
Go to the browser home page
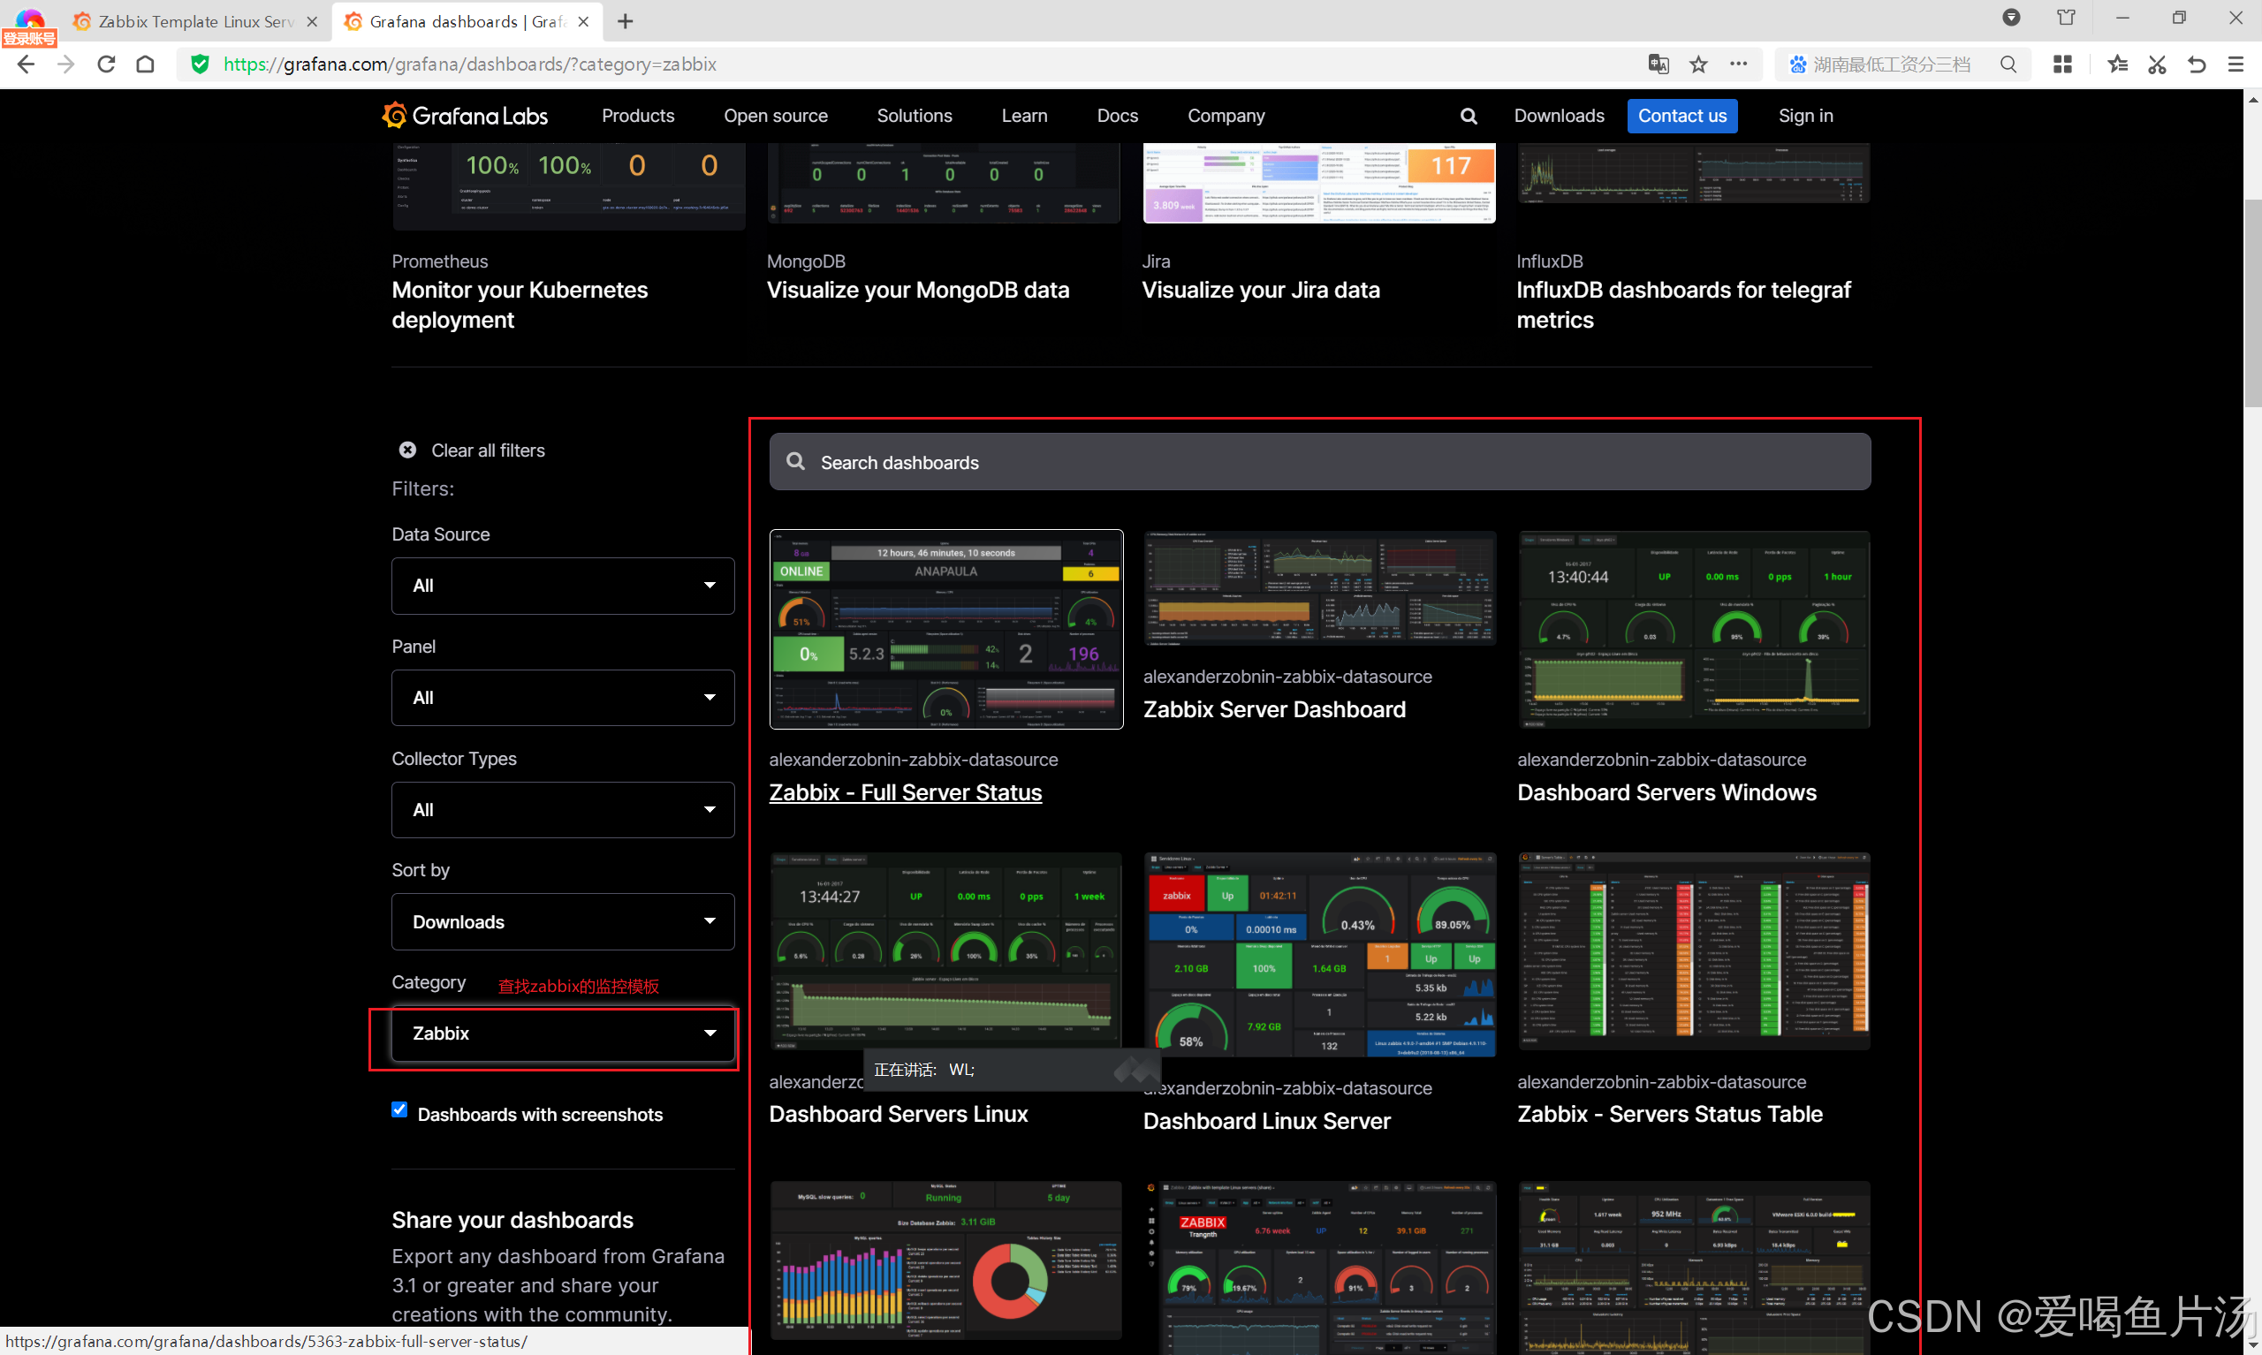145,64
